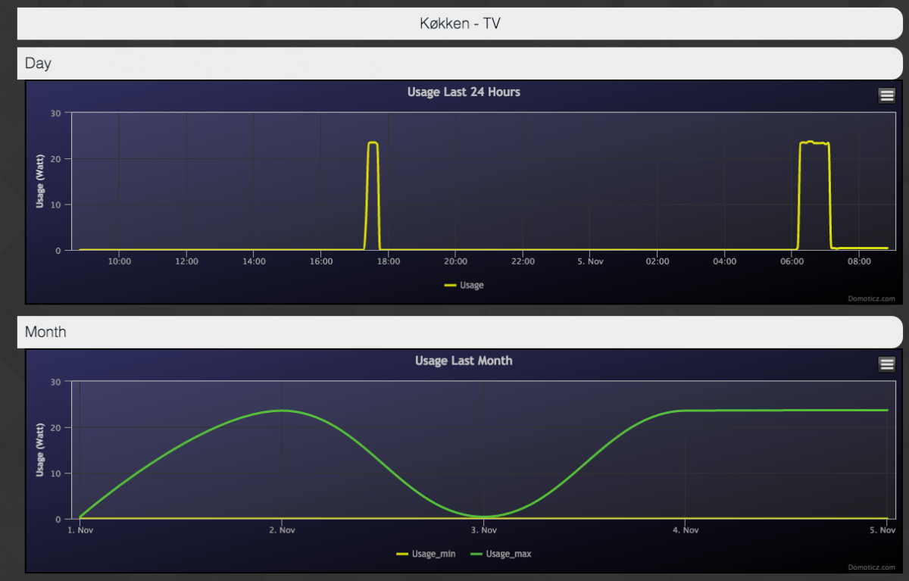Viewport: 909px width, 581px height.
Task: Open the Usage Last Month chart menu
Action: click(x=886, y=364)
